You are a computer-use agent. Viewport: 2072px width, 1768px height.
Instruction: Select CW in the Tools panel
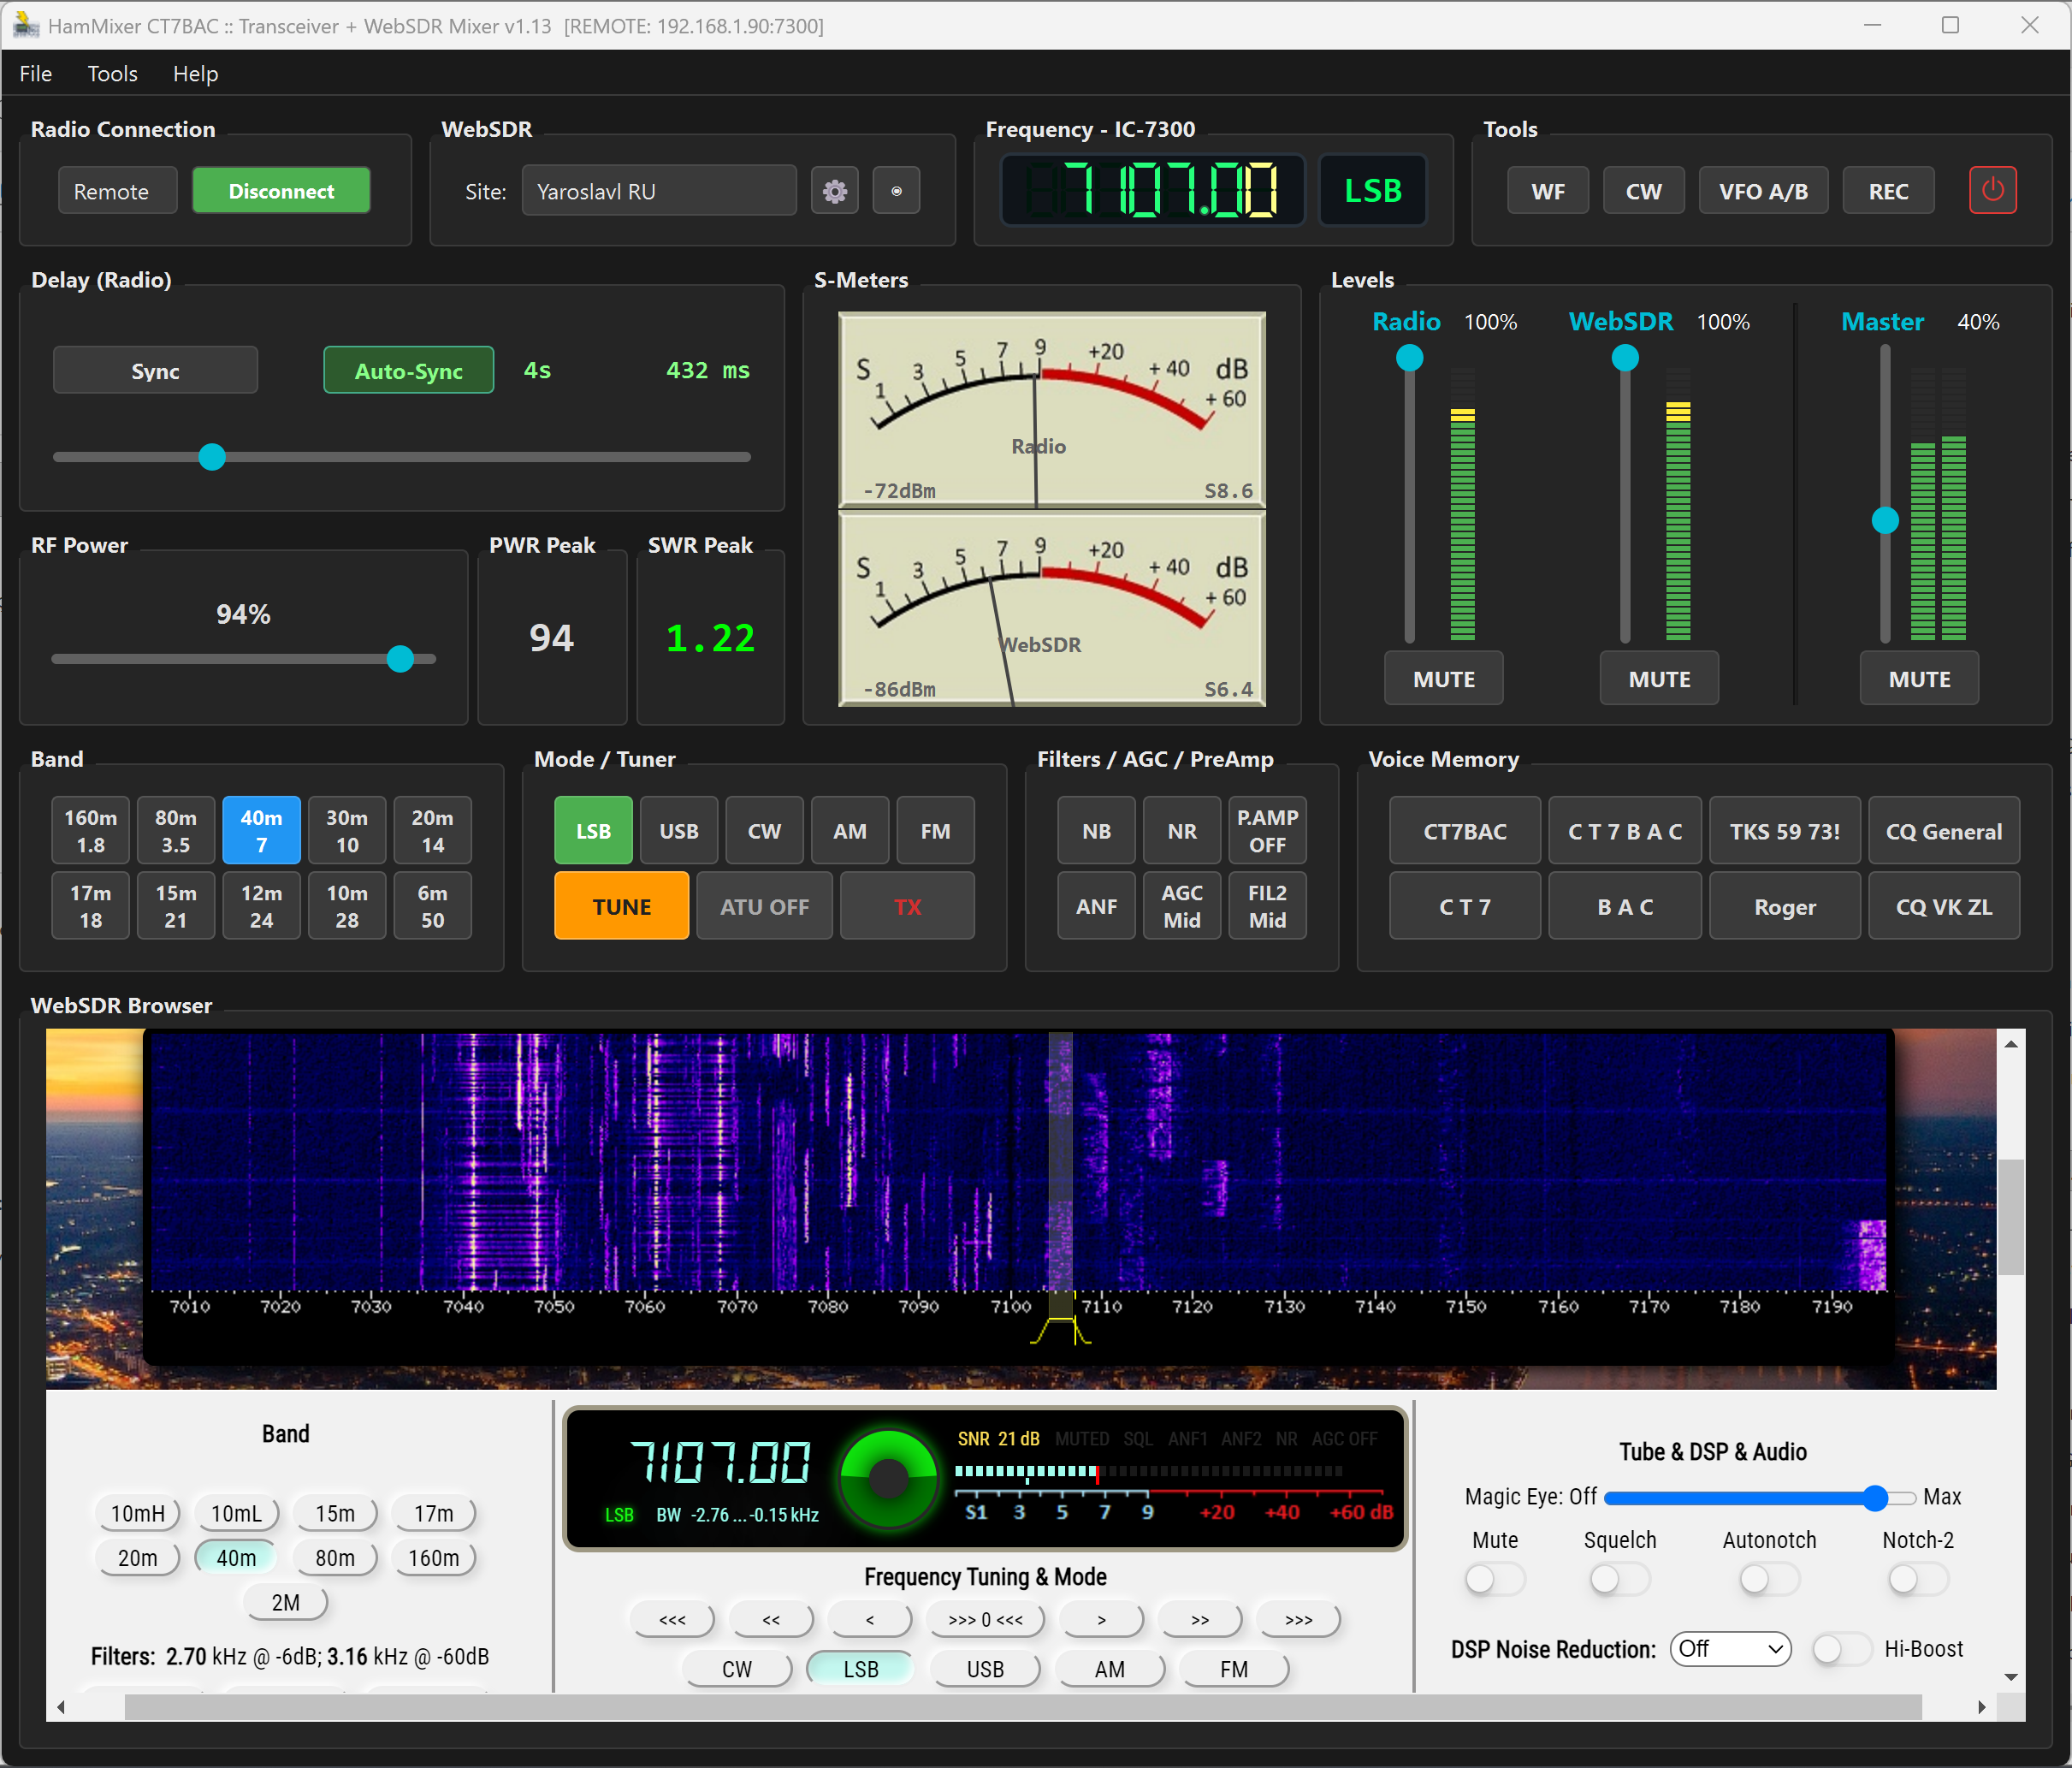(x=1643, y=190)
